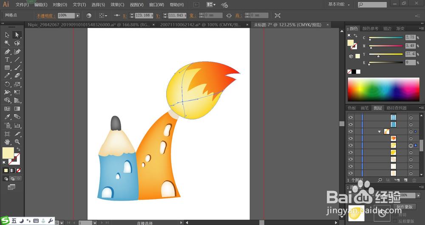Screen dimensions: 425x225
Task: Swap fill and stroke colors
Action: pos(18,149)
